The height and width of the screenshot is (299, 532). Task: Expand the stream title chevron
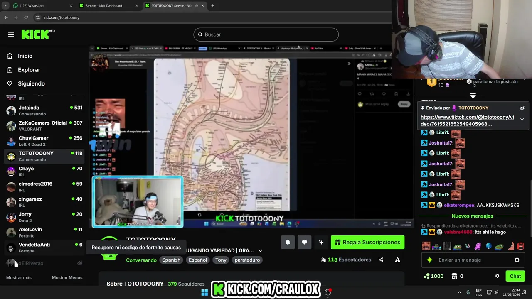(260, 250)
